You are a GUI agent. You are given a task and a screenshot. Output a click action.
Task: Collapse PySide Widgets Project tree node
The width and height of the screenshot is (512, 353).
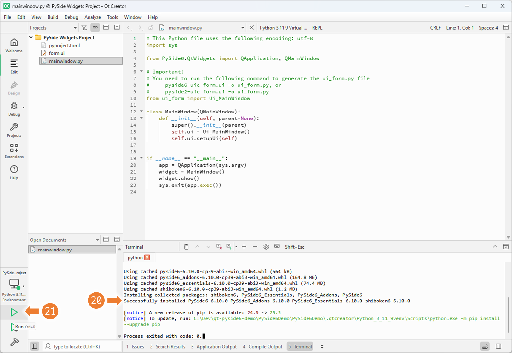[31, 37]
